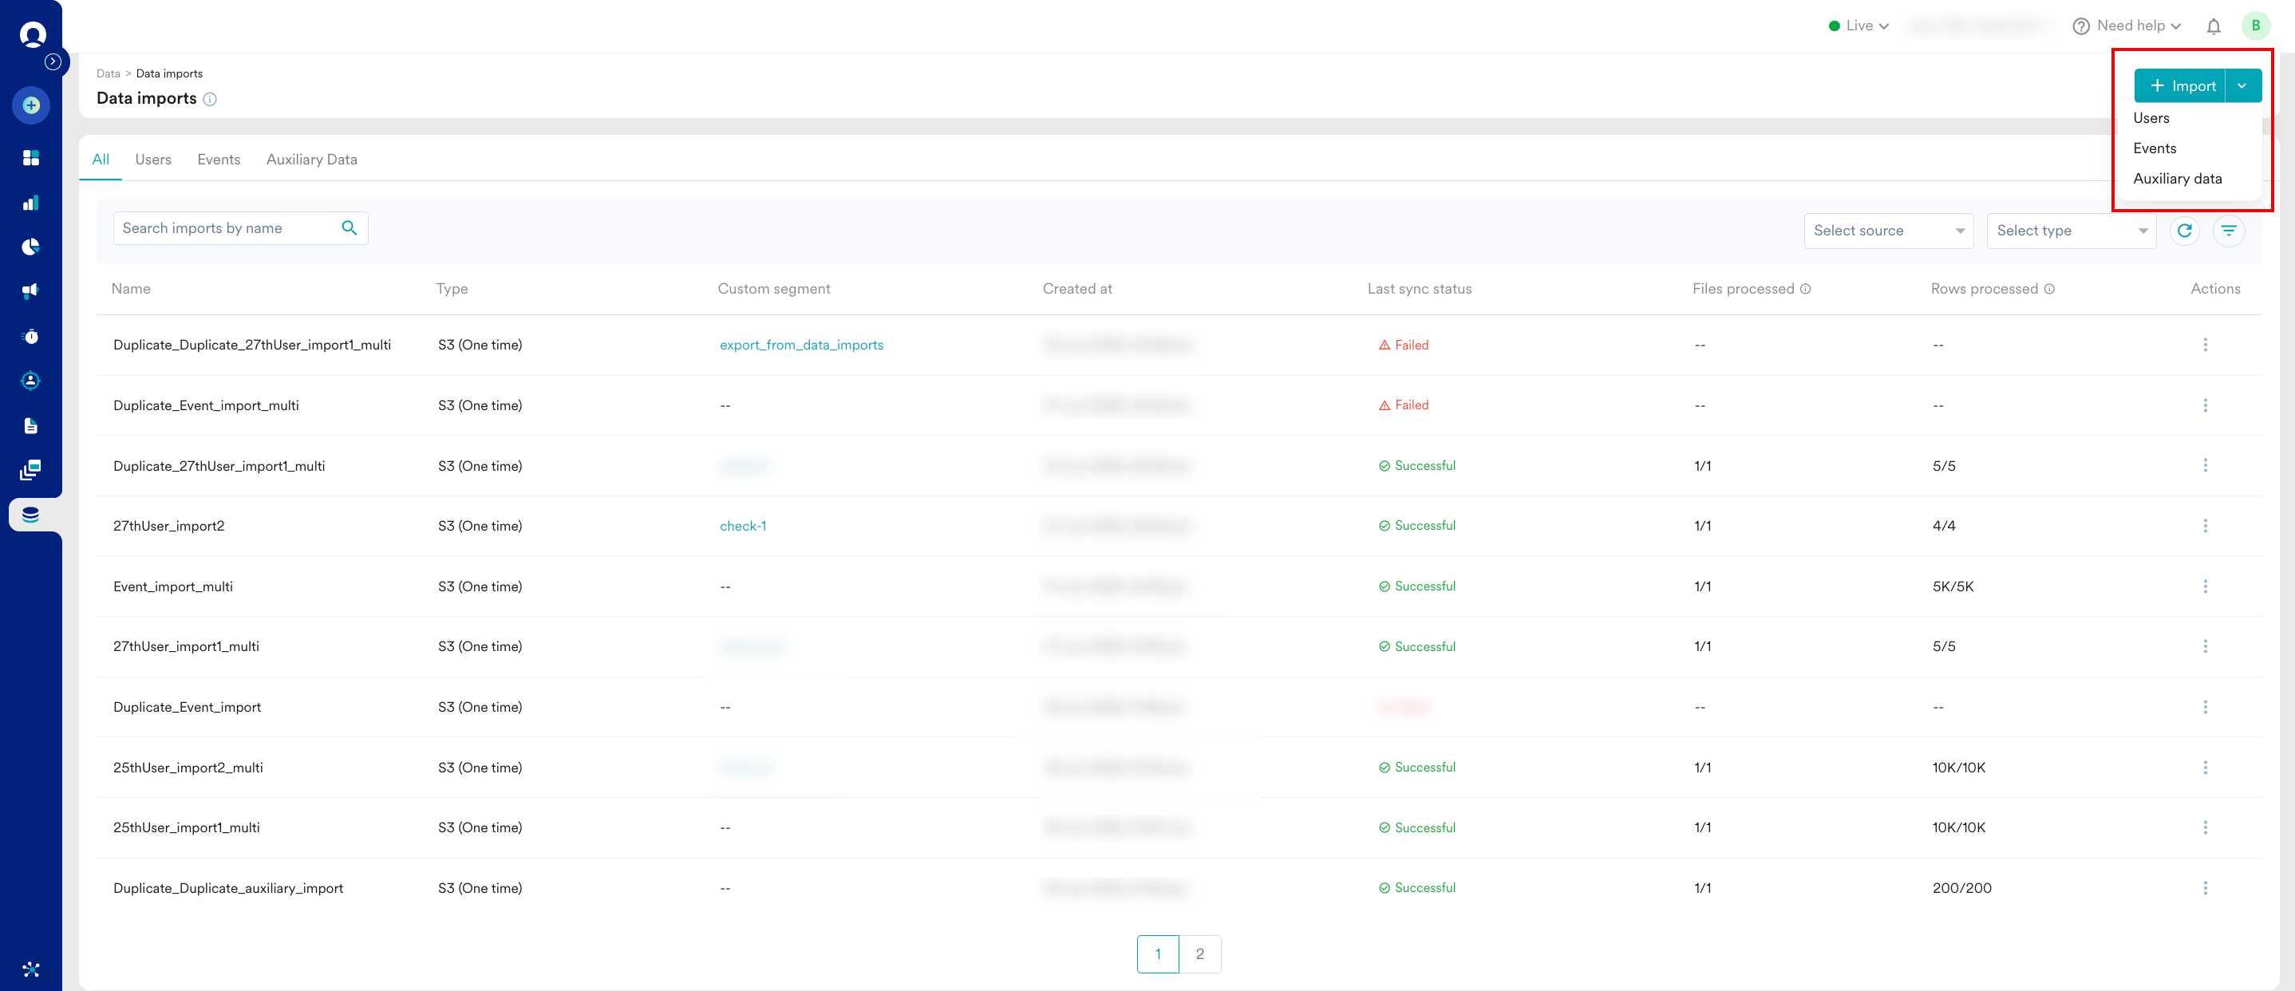
Task: Open the Select type dropdown
Action: 2071,231
